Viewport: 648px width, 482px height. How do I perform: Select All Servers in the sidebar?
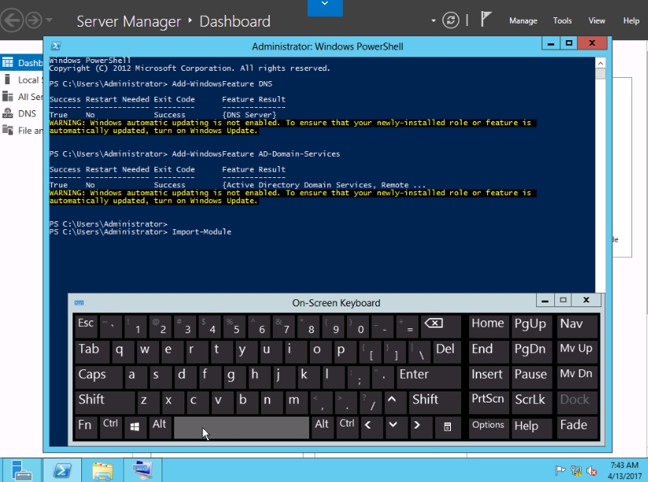pos(22,97)
